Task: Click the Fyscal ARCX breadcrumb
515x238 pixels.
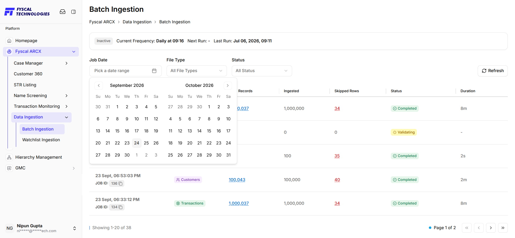Action: click(102, 22)
